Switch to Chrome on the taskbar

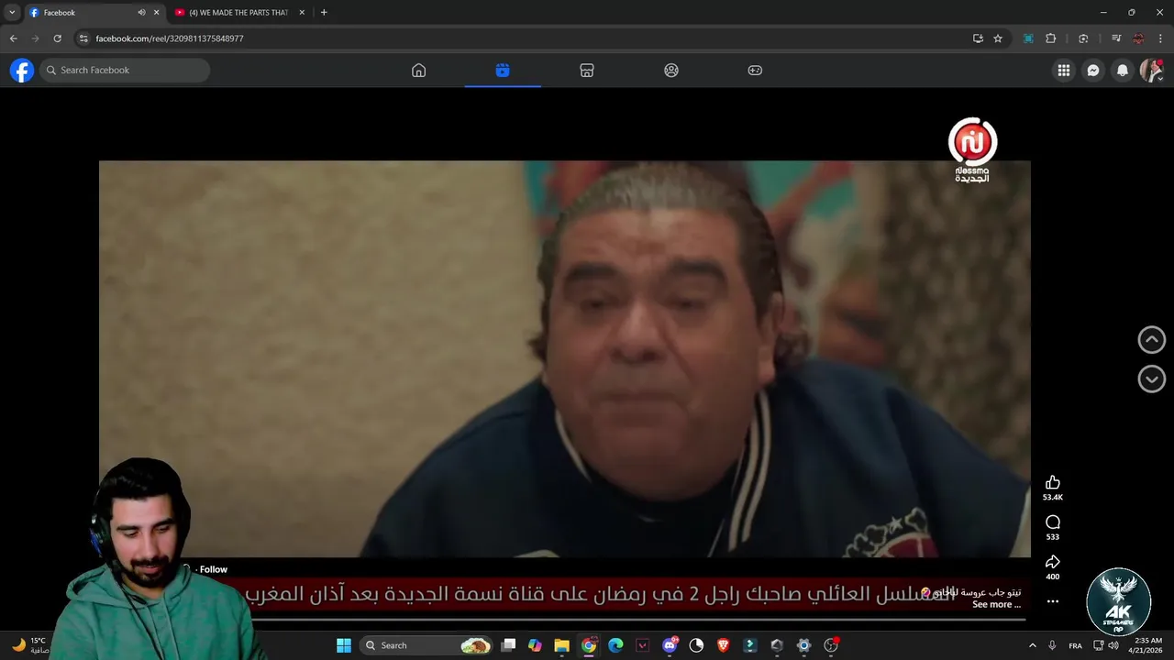[x=589, y=645]
